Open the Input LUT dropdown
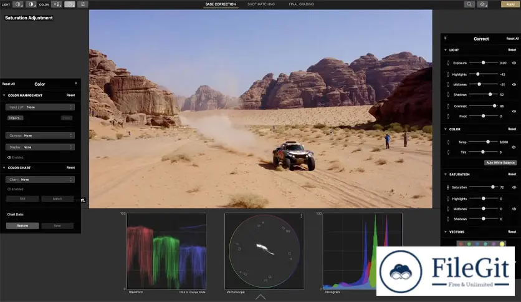This screenshot has height=302, width=521. (x=40, y=107)
